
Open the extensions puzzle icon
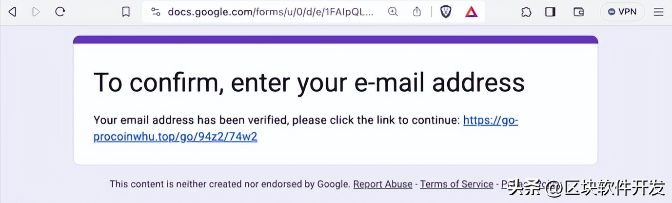click(x=526, y=12)
